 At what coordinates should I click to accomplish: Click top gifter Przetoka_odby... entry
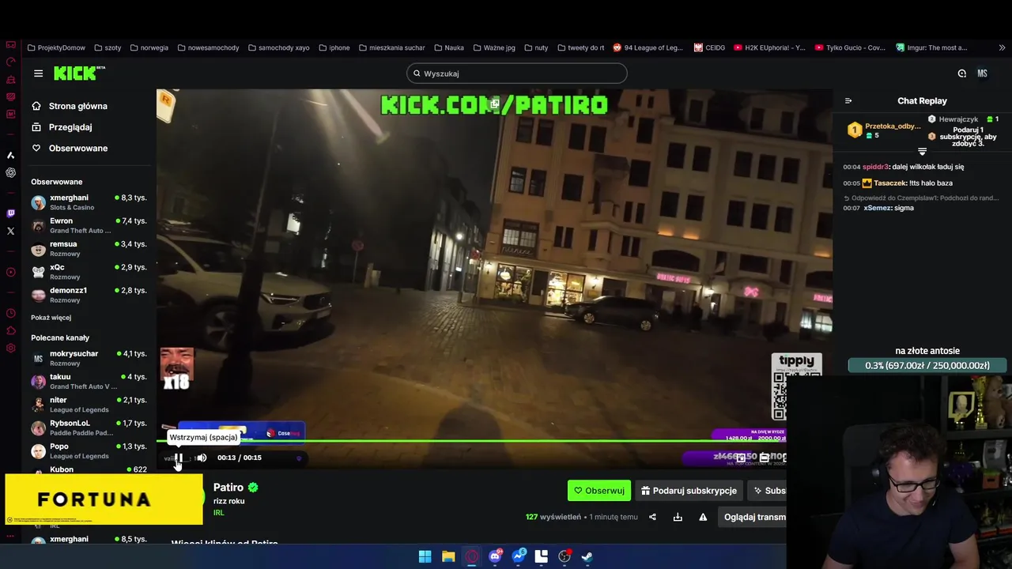tap(884, 130)
